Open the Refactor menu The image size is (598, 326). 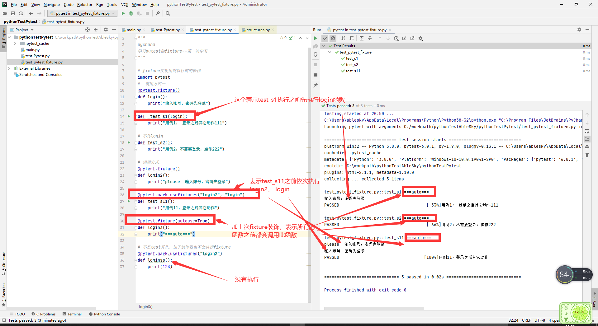pos(85,4)
